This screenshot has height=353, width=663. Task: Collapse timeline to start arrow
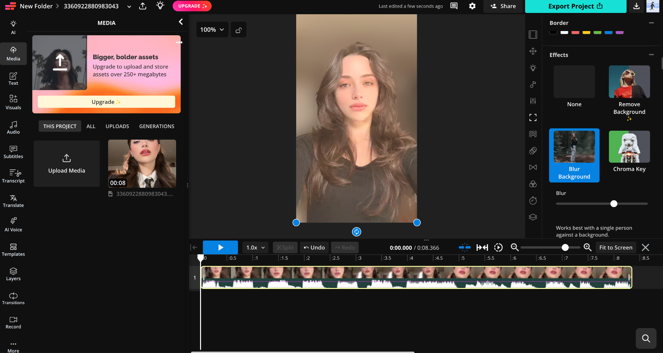[194, 248]
